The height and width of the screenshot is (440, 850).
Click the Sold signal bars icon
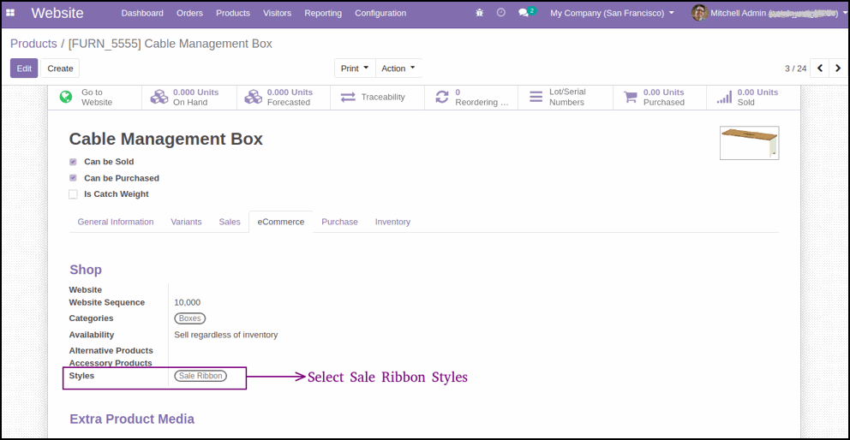point(724,97)
